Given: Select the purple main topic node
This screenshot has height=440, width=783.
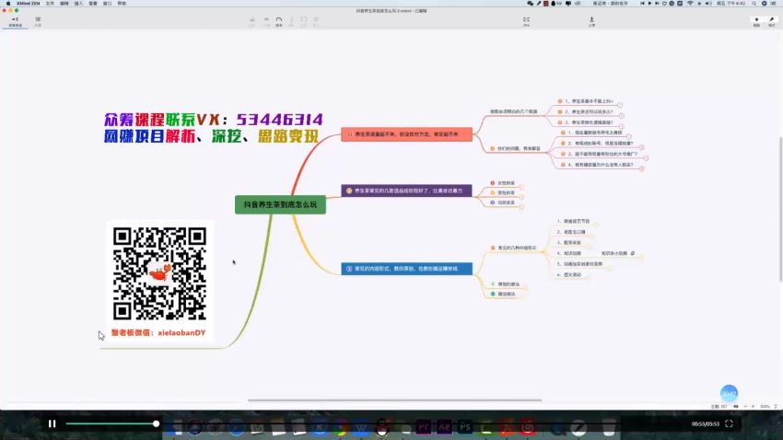Looking at the screenshot, I should tap(406, 191).
